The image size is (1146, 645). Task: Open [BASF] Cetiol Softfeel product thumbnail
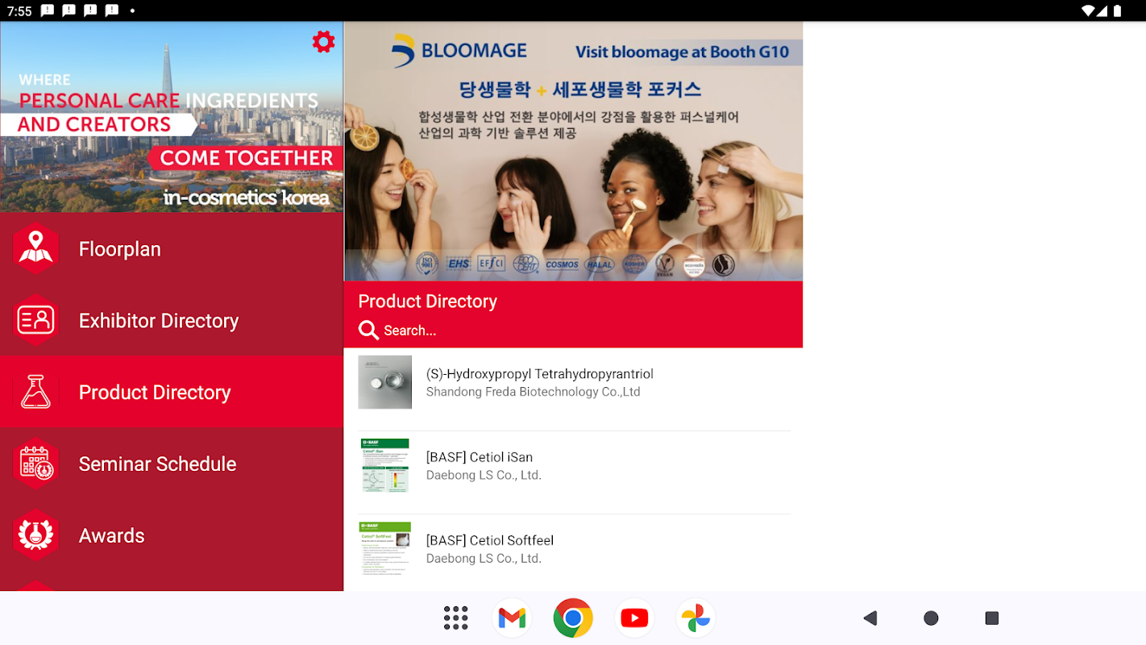(385, 548)
